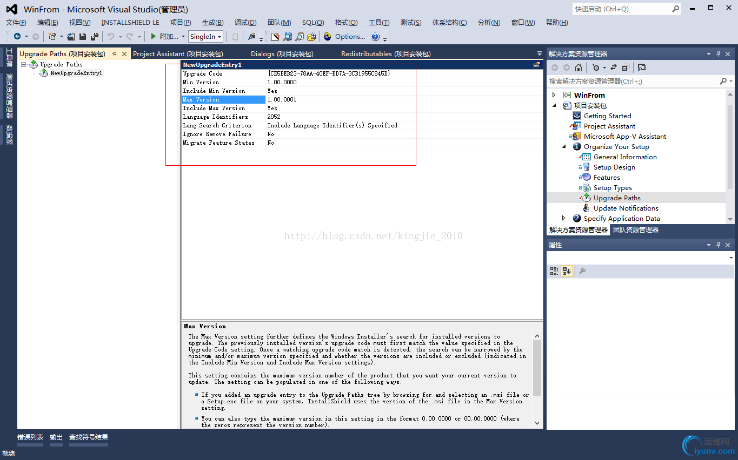Open the 调试(D) menu

coord(245,22)
